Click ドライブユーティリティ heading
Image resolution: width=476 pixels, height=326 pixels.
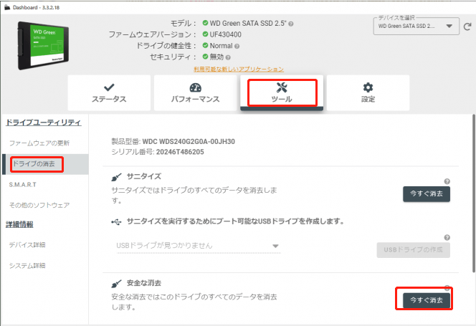[44, 123]
